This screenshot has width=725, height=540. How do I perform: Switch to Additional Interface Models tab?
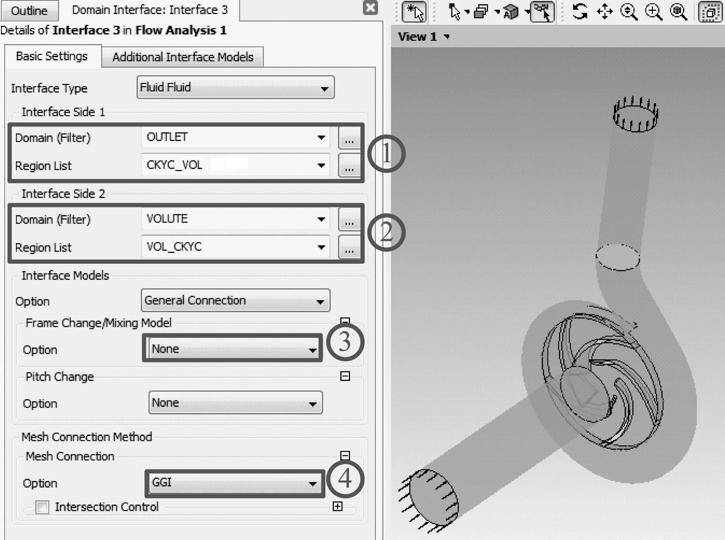click(183, 57)
